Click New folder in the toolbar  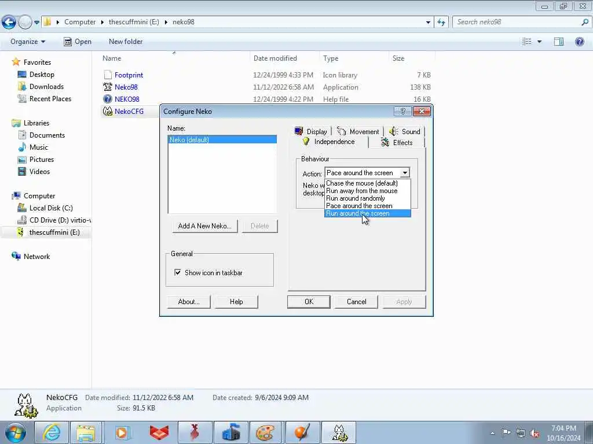126,42
